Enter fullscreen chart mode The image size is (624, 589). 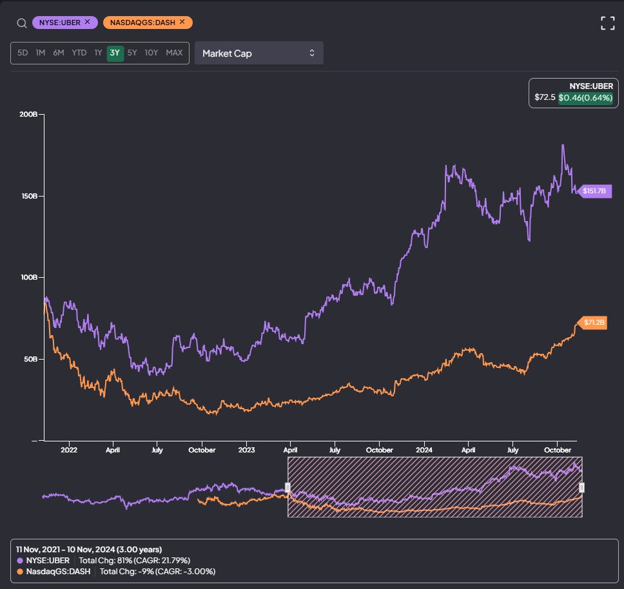click(608, 23)
